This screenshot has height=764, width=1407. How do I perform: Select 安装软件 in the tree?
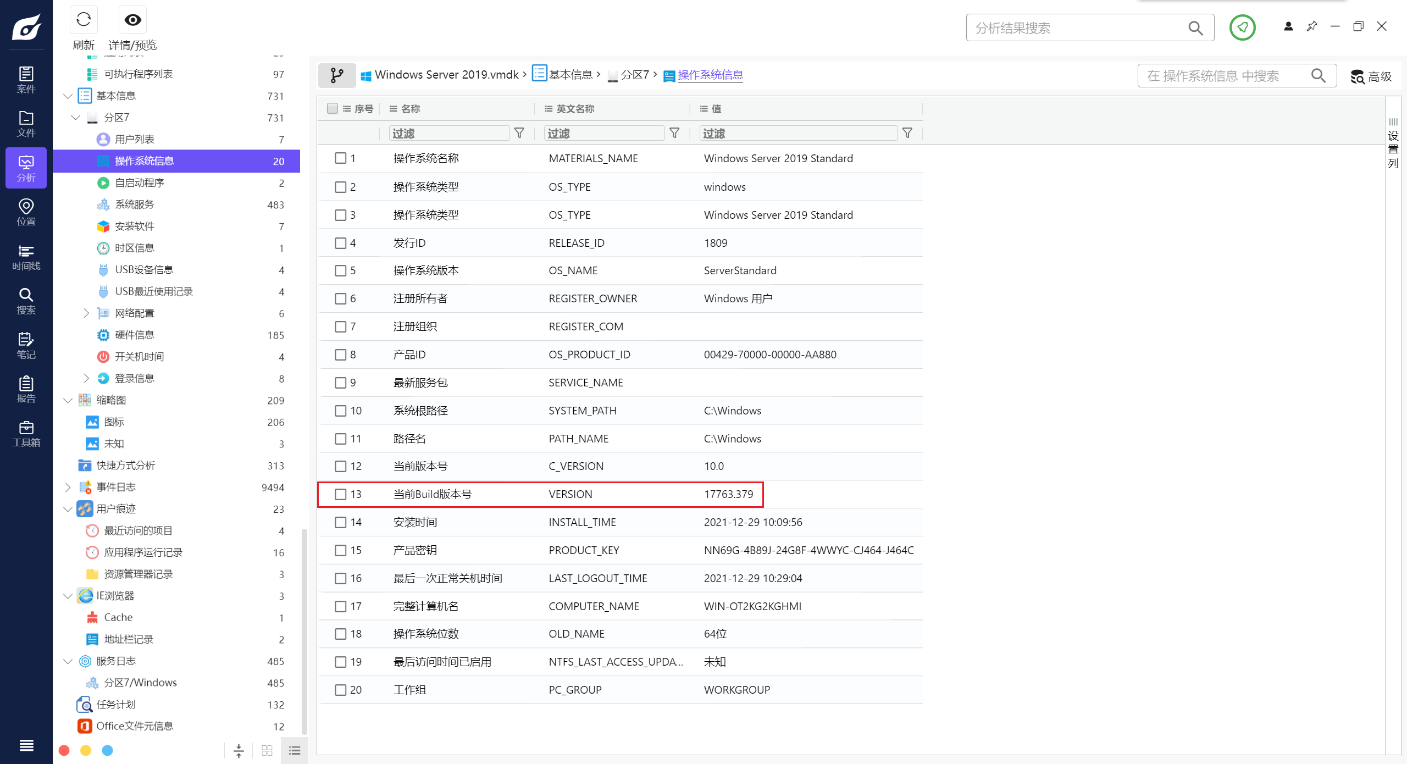134,226
